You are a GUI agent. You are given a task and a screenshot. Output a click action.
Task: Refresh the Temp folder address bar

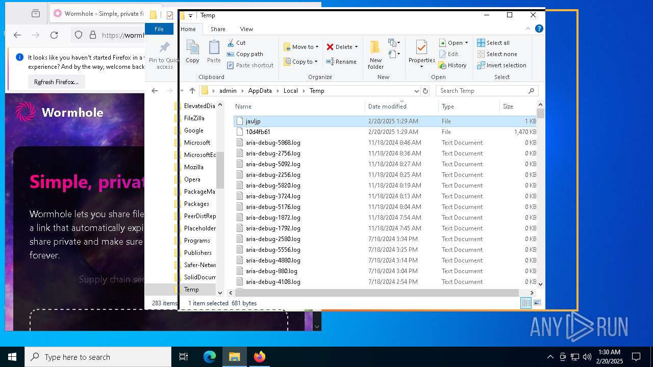pos(425,91)
